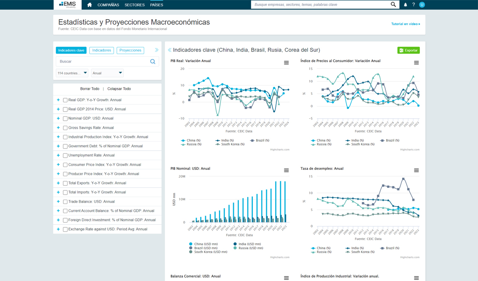Check Producer Price Index checkbox
Image resolution: width=478 pixels, height=281 pixels.
(x=65, y=174)
